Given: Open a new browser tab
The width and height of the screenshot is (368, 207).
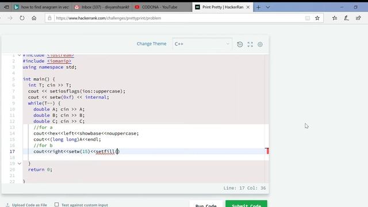Looking at the screenshot, I should 258,7.
